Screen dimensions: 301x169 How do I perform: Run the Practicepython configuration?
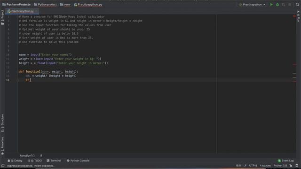coord(271,4)
